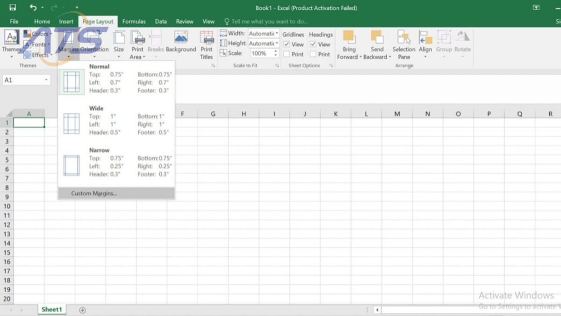The height and width of the screenshot is (316, 561).
Task: Click the Rotate objects icon
Action: point(463,37)
